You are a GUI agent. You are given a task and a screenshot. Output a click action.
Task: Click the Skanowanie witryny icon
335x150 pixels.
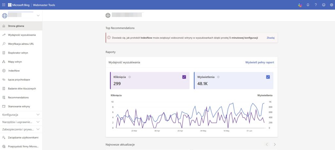click(x=4, y=106)
